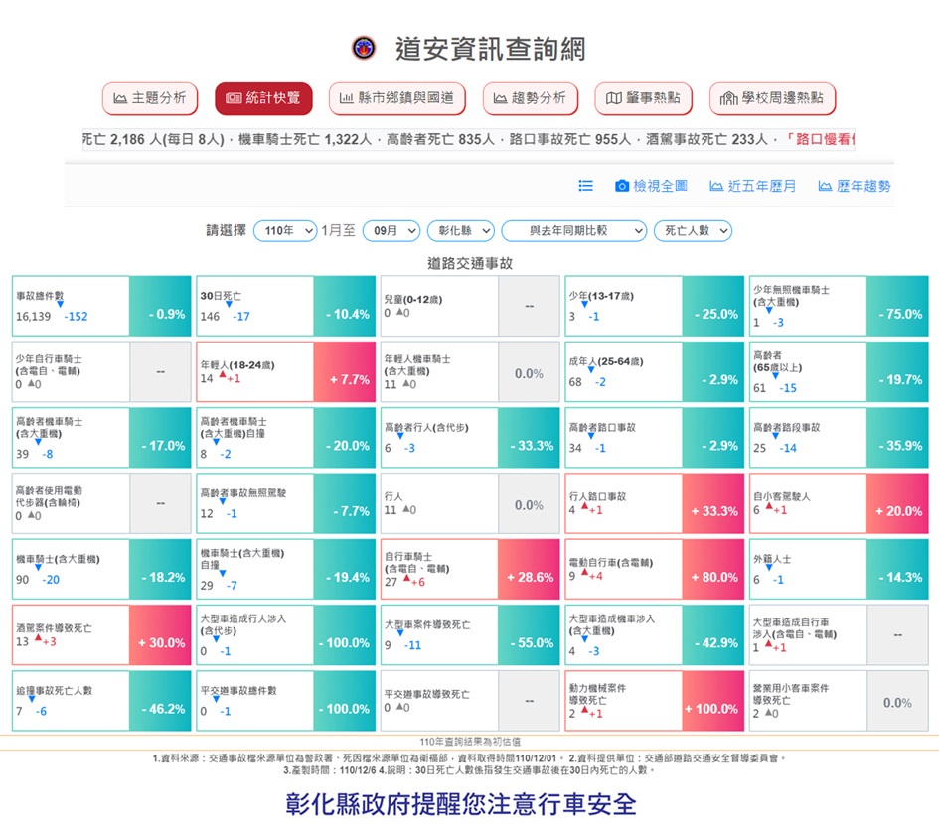Open the 110年 year dropdown
The height and width of the screenshot is (824, 939).
point(285,231)
